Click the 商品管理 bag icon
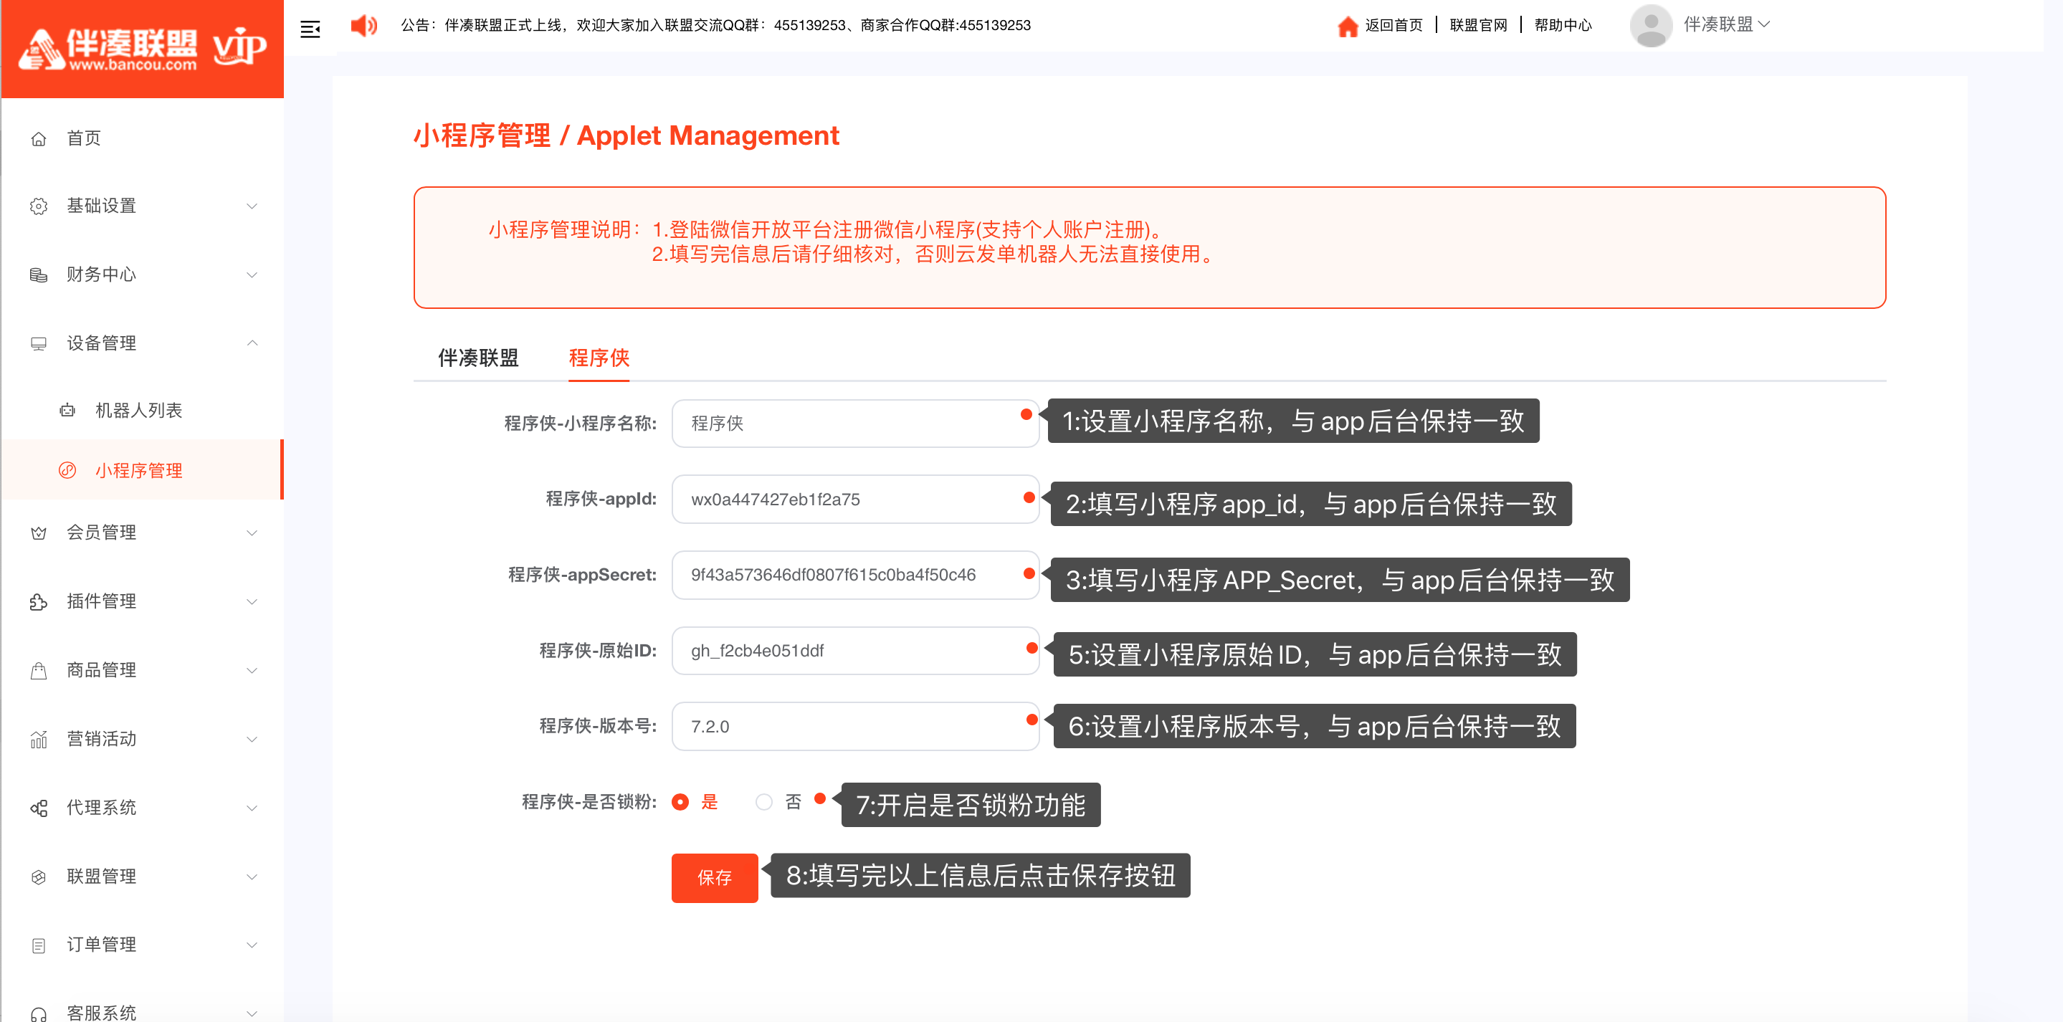The image size is (2063, 1022). coord(39,670)
